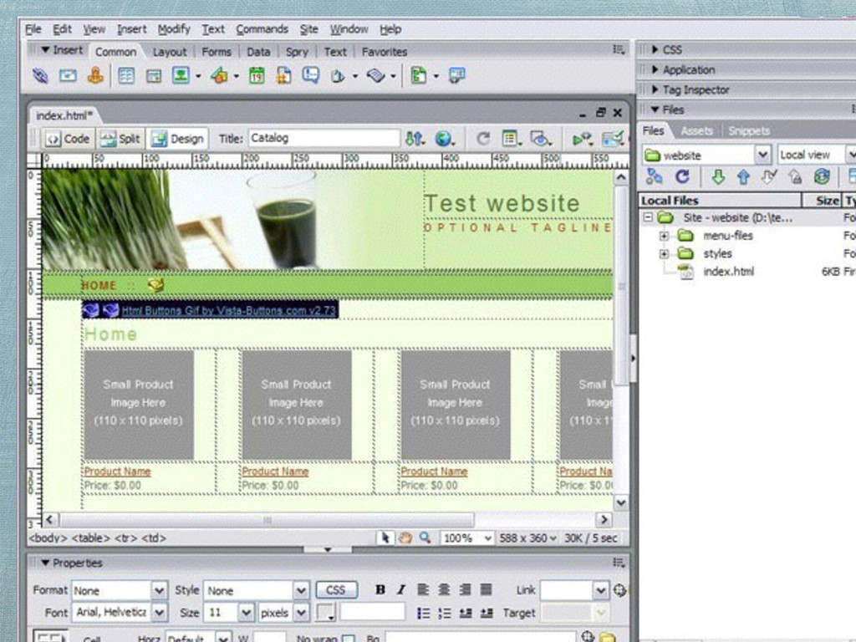Screen dimensions: 856x642
Task: Expand the menu-files folder
Action: point(664,236)
